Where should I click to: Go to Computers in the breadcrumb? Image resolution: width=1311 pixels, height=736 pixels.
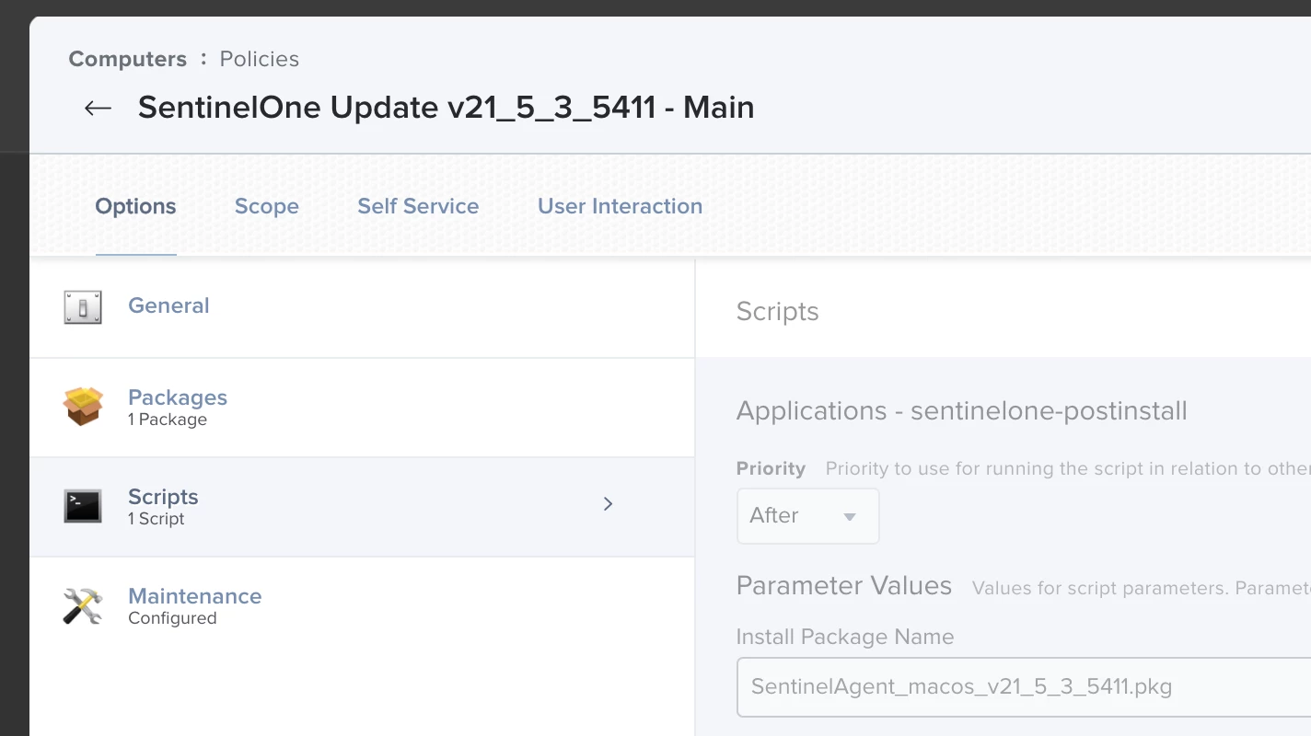128,59
